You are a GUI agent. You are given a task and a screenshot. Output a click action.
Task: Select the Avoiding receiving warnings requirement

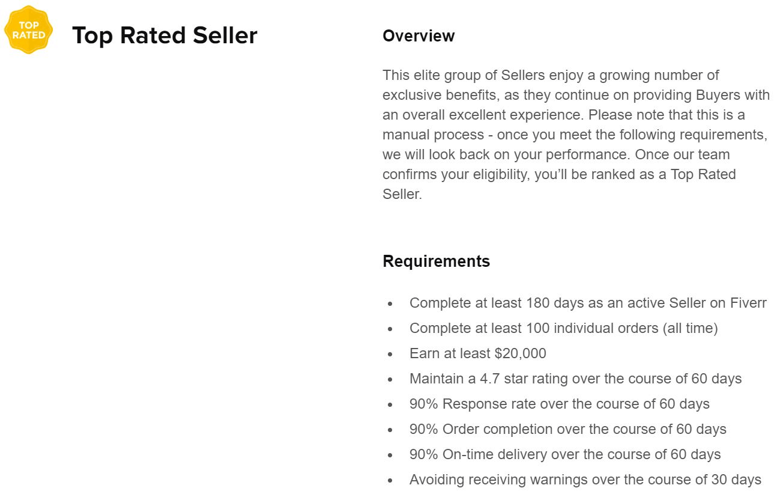coord(585,480)
